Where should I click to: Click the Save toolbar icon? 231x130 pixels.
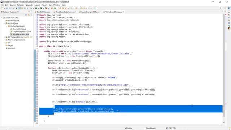pos(7,8)
